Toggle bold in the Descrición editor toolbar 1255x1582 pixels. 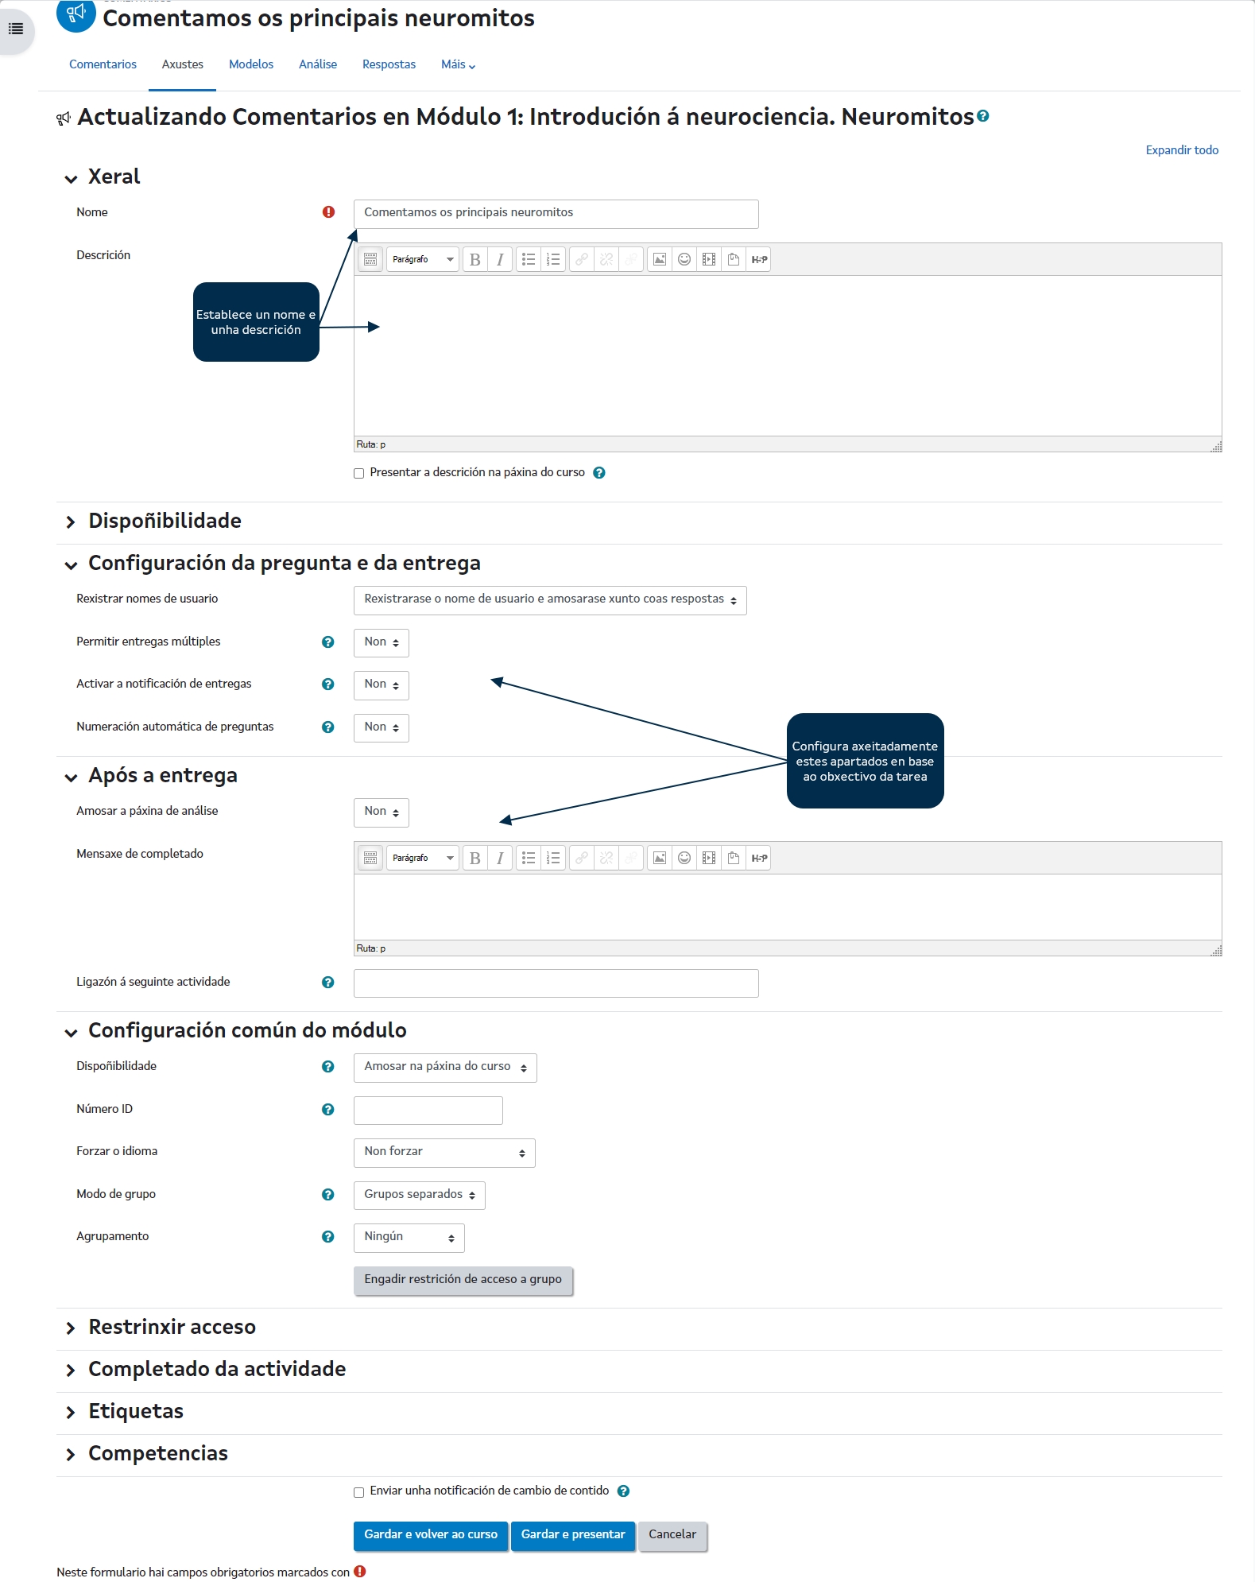[474, 260]
